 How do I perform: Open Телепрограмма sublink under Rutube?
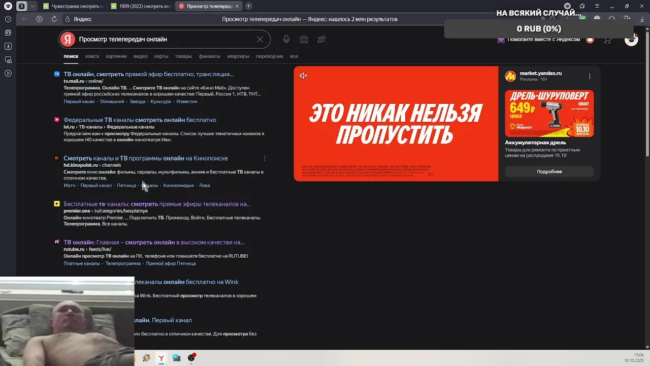click(123, 263)
